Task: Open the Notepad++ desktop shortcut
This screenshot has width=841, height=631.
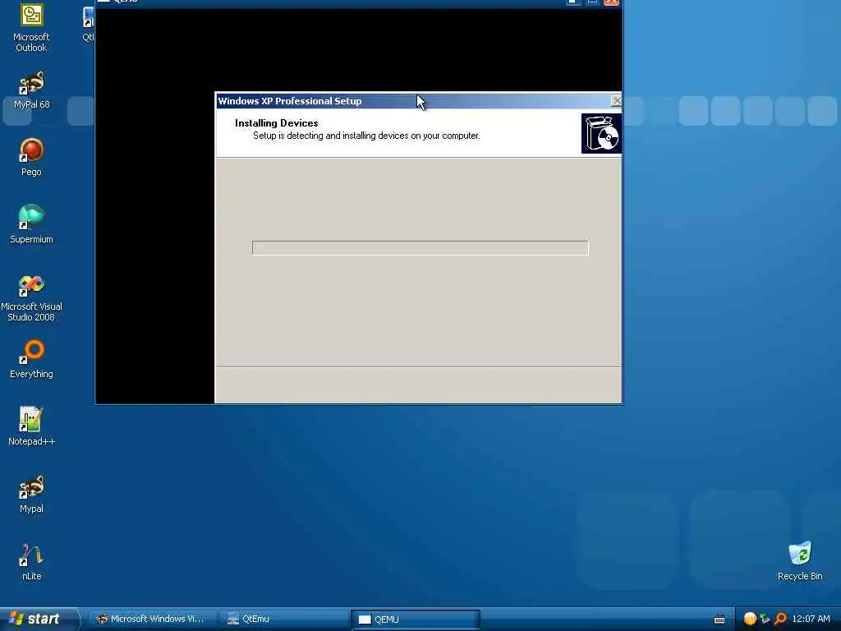Action: pos(31,426)
